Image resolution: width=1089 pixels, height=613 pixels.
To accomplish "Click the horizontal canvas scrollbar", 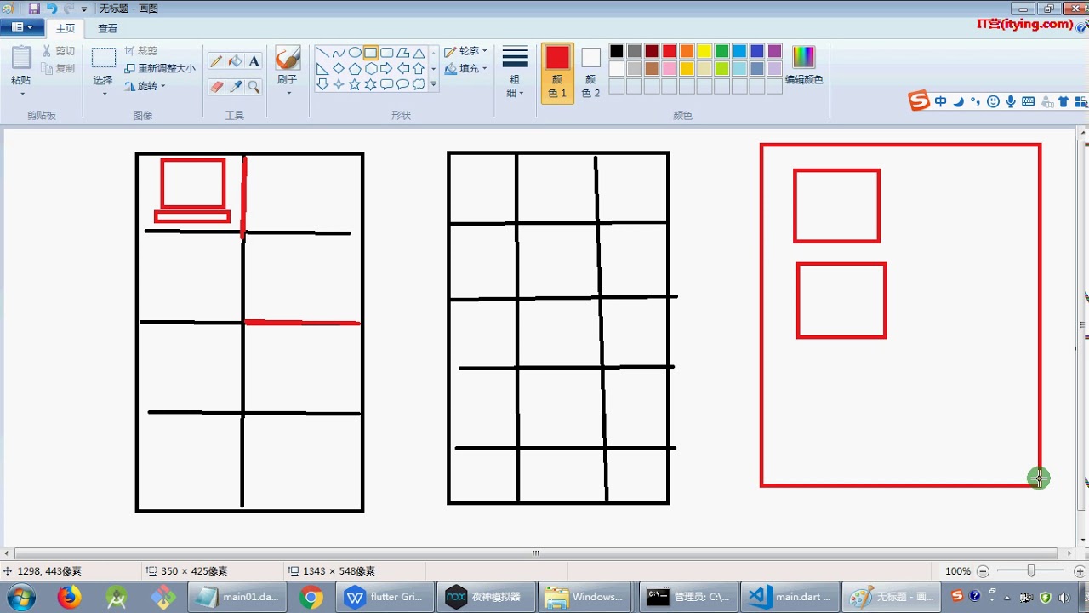I will [x=536, y=553].
